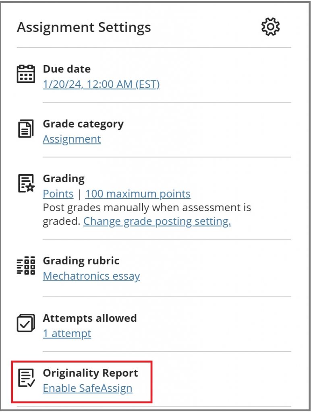Screen dimensions: 311x412
Task: Open the due date 1/20/24 link
Action: [x=101, y=84]
